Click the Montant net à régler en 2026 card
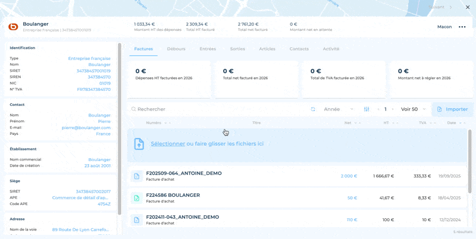The height and width of the screenshot is (239, 476). 431,80
